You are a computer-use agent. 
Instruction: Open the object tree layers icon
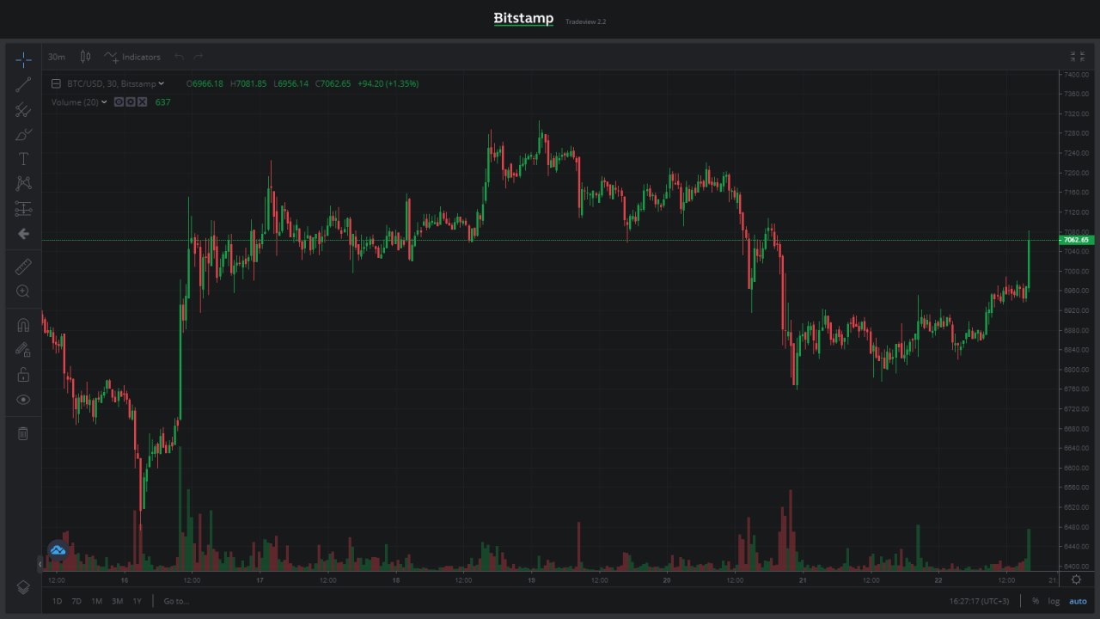point(23,587)
